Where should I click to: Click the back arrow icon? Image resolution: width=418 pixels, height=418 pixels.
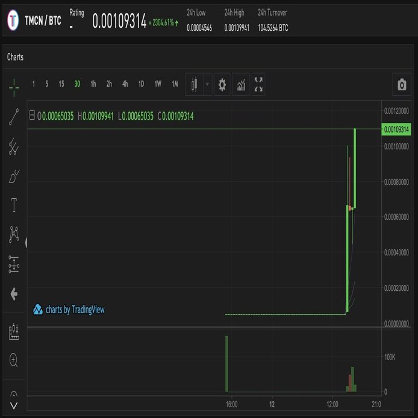click(x=14, y=294)
